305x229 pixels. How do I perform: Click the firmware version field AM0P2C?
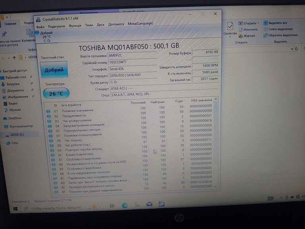click(x=132, y=55)
